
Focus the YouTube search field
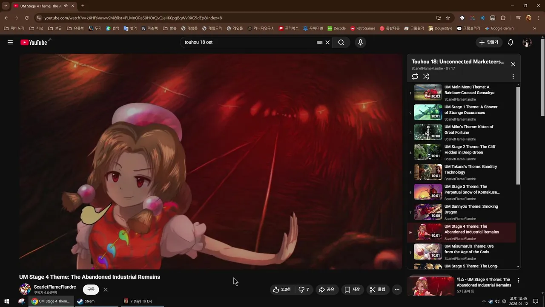[x=249, y=42]
